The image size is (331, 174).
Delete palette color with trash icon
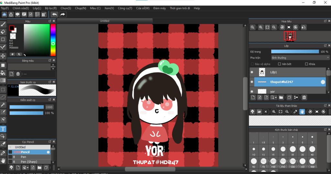pos(18,74)
